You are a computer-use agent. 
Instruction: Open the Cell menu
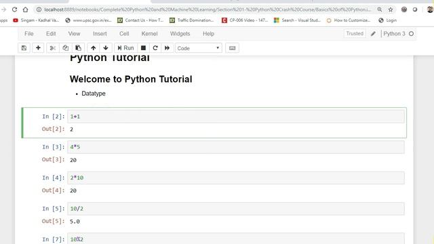pos(124,34)
